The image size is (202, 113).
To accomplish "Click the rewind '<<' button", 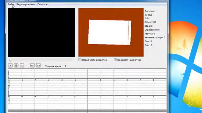I will [x=32, y=66].
